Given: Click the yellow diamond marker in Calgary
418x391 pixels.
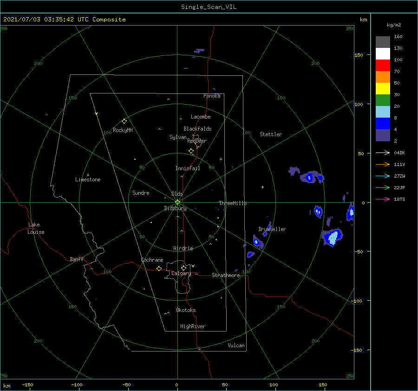Looking at the screenshot, I should coord(183,268).
